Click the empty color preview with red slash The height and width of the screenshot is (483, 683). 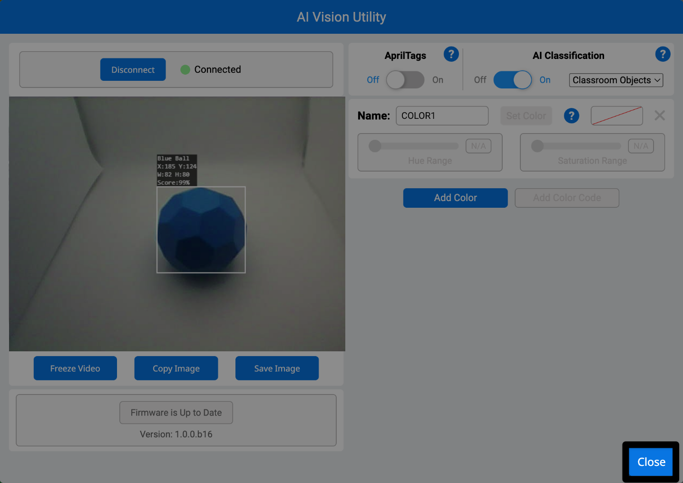point(616,116)
